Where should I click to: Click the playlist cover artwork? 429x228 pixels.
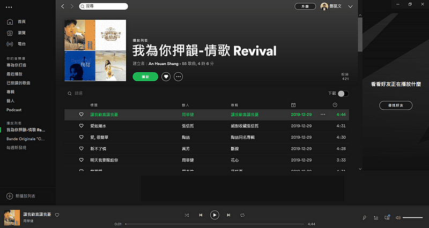pyautogui.click(x=95, y=50)
